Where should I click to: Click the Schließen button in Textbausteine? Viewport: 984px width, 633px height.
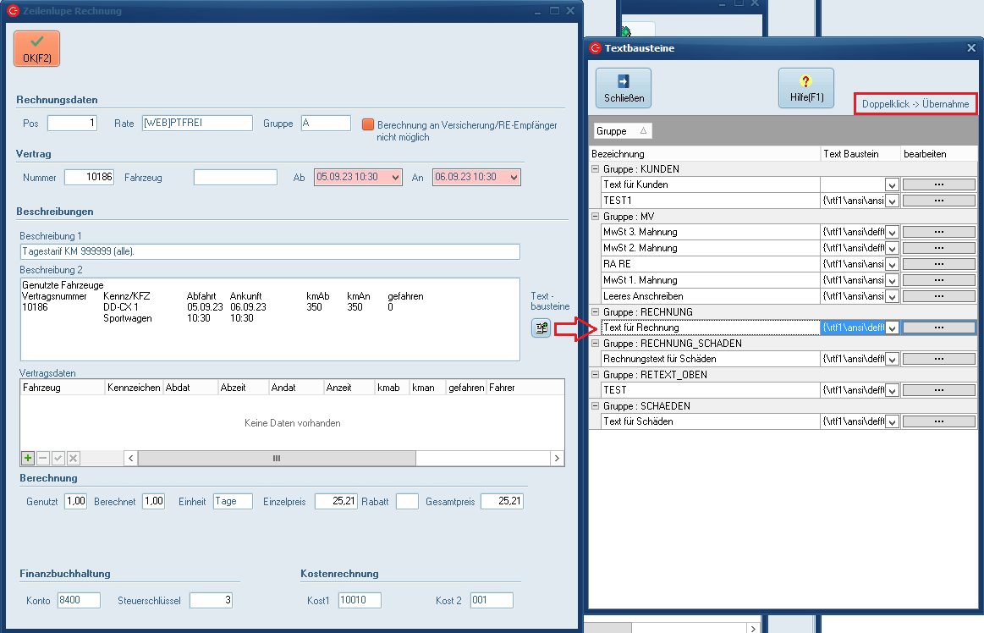click(x=624, y=88)
